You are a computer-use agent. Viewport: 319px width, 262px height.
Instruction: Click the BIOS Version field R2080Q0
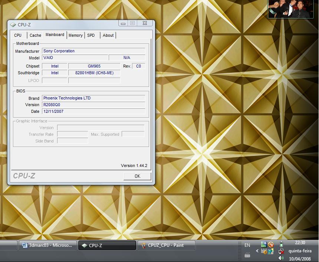[93, 105]
